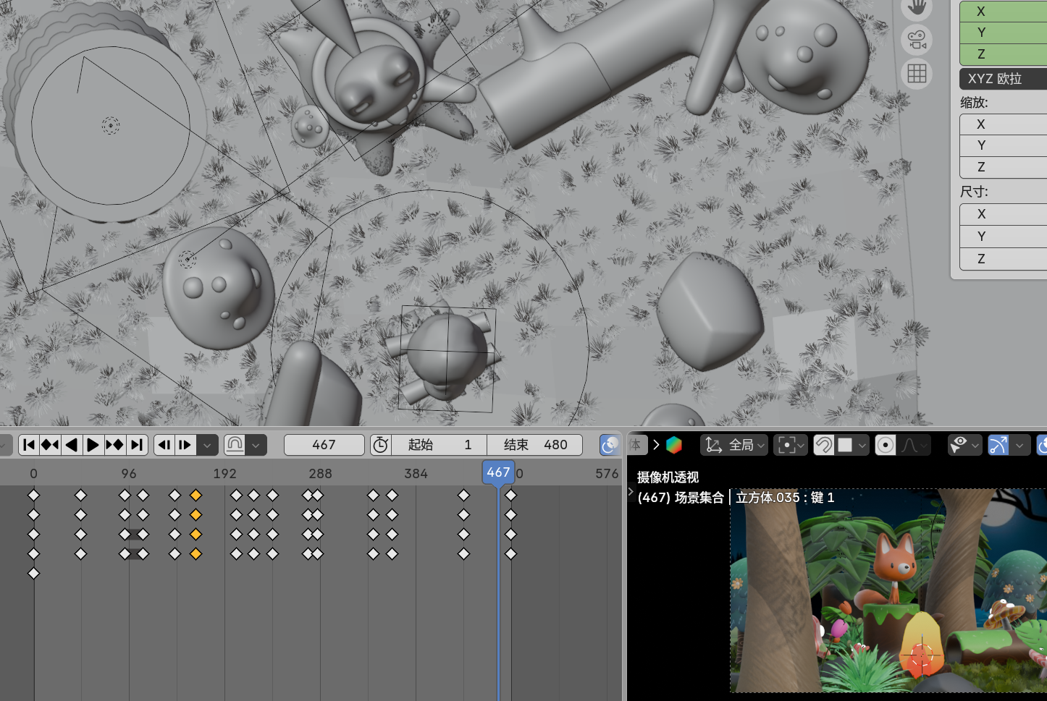The width and height of the screenshot is (1047, 701).
Task: Open the gizmo options dropdown arrow
Action: [x=1019, y=445]
